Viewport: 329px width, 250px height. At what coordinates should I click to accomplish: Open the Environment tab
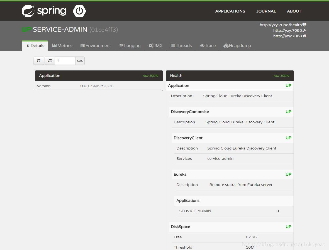click(x=96, y=45)
